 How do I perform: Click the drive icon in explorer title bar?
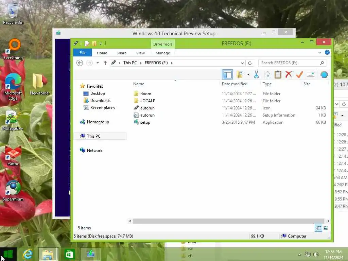tap(76, 43)
